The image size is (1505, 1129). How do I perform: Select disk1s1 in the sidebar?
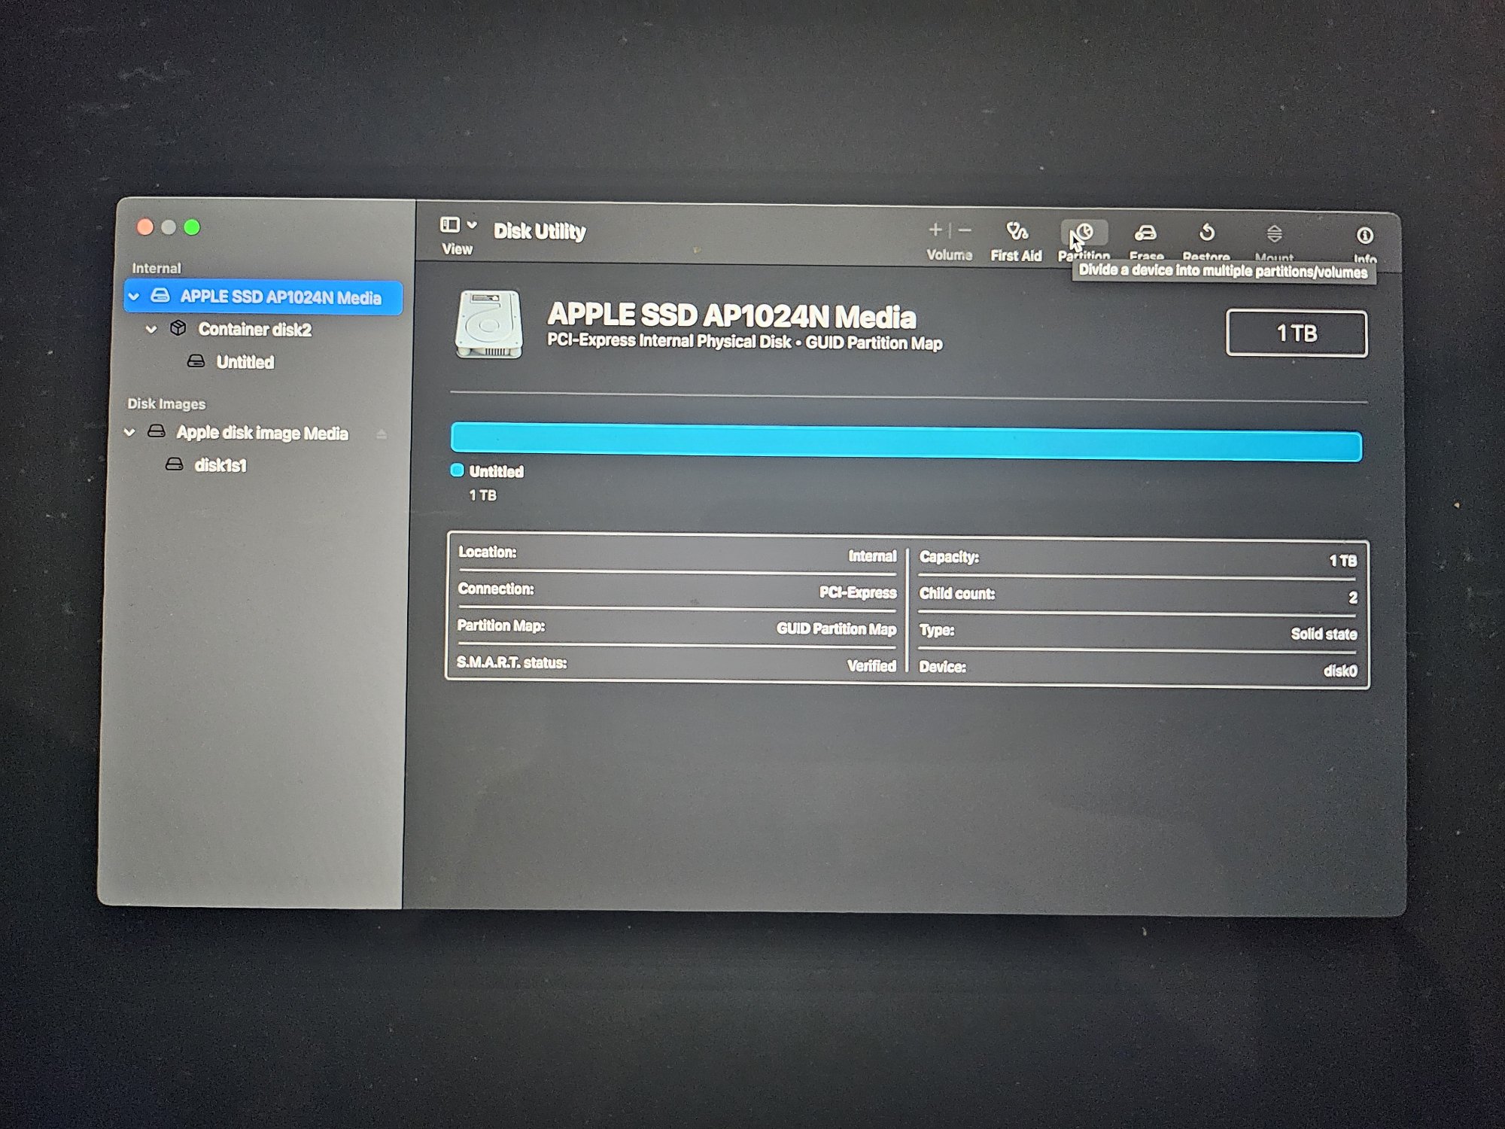(220, 465)
